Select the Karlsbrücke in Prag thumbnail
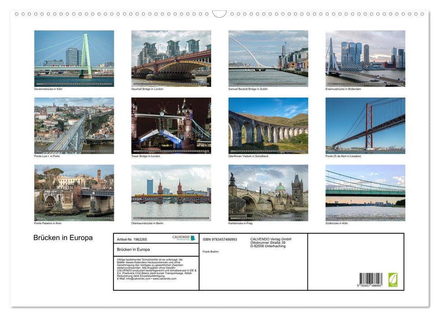 [x=268, y=192]
